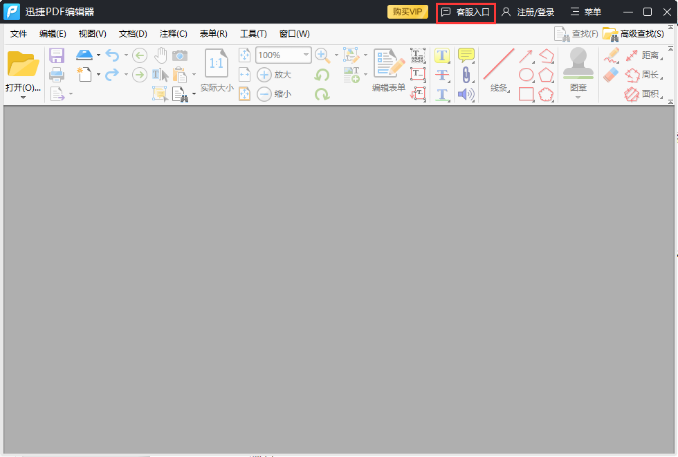Click the 缩小 zoom out button
The image size is (678, 457).
coord(274,94)
